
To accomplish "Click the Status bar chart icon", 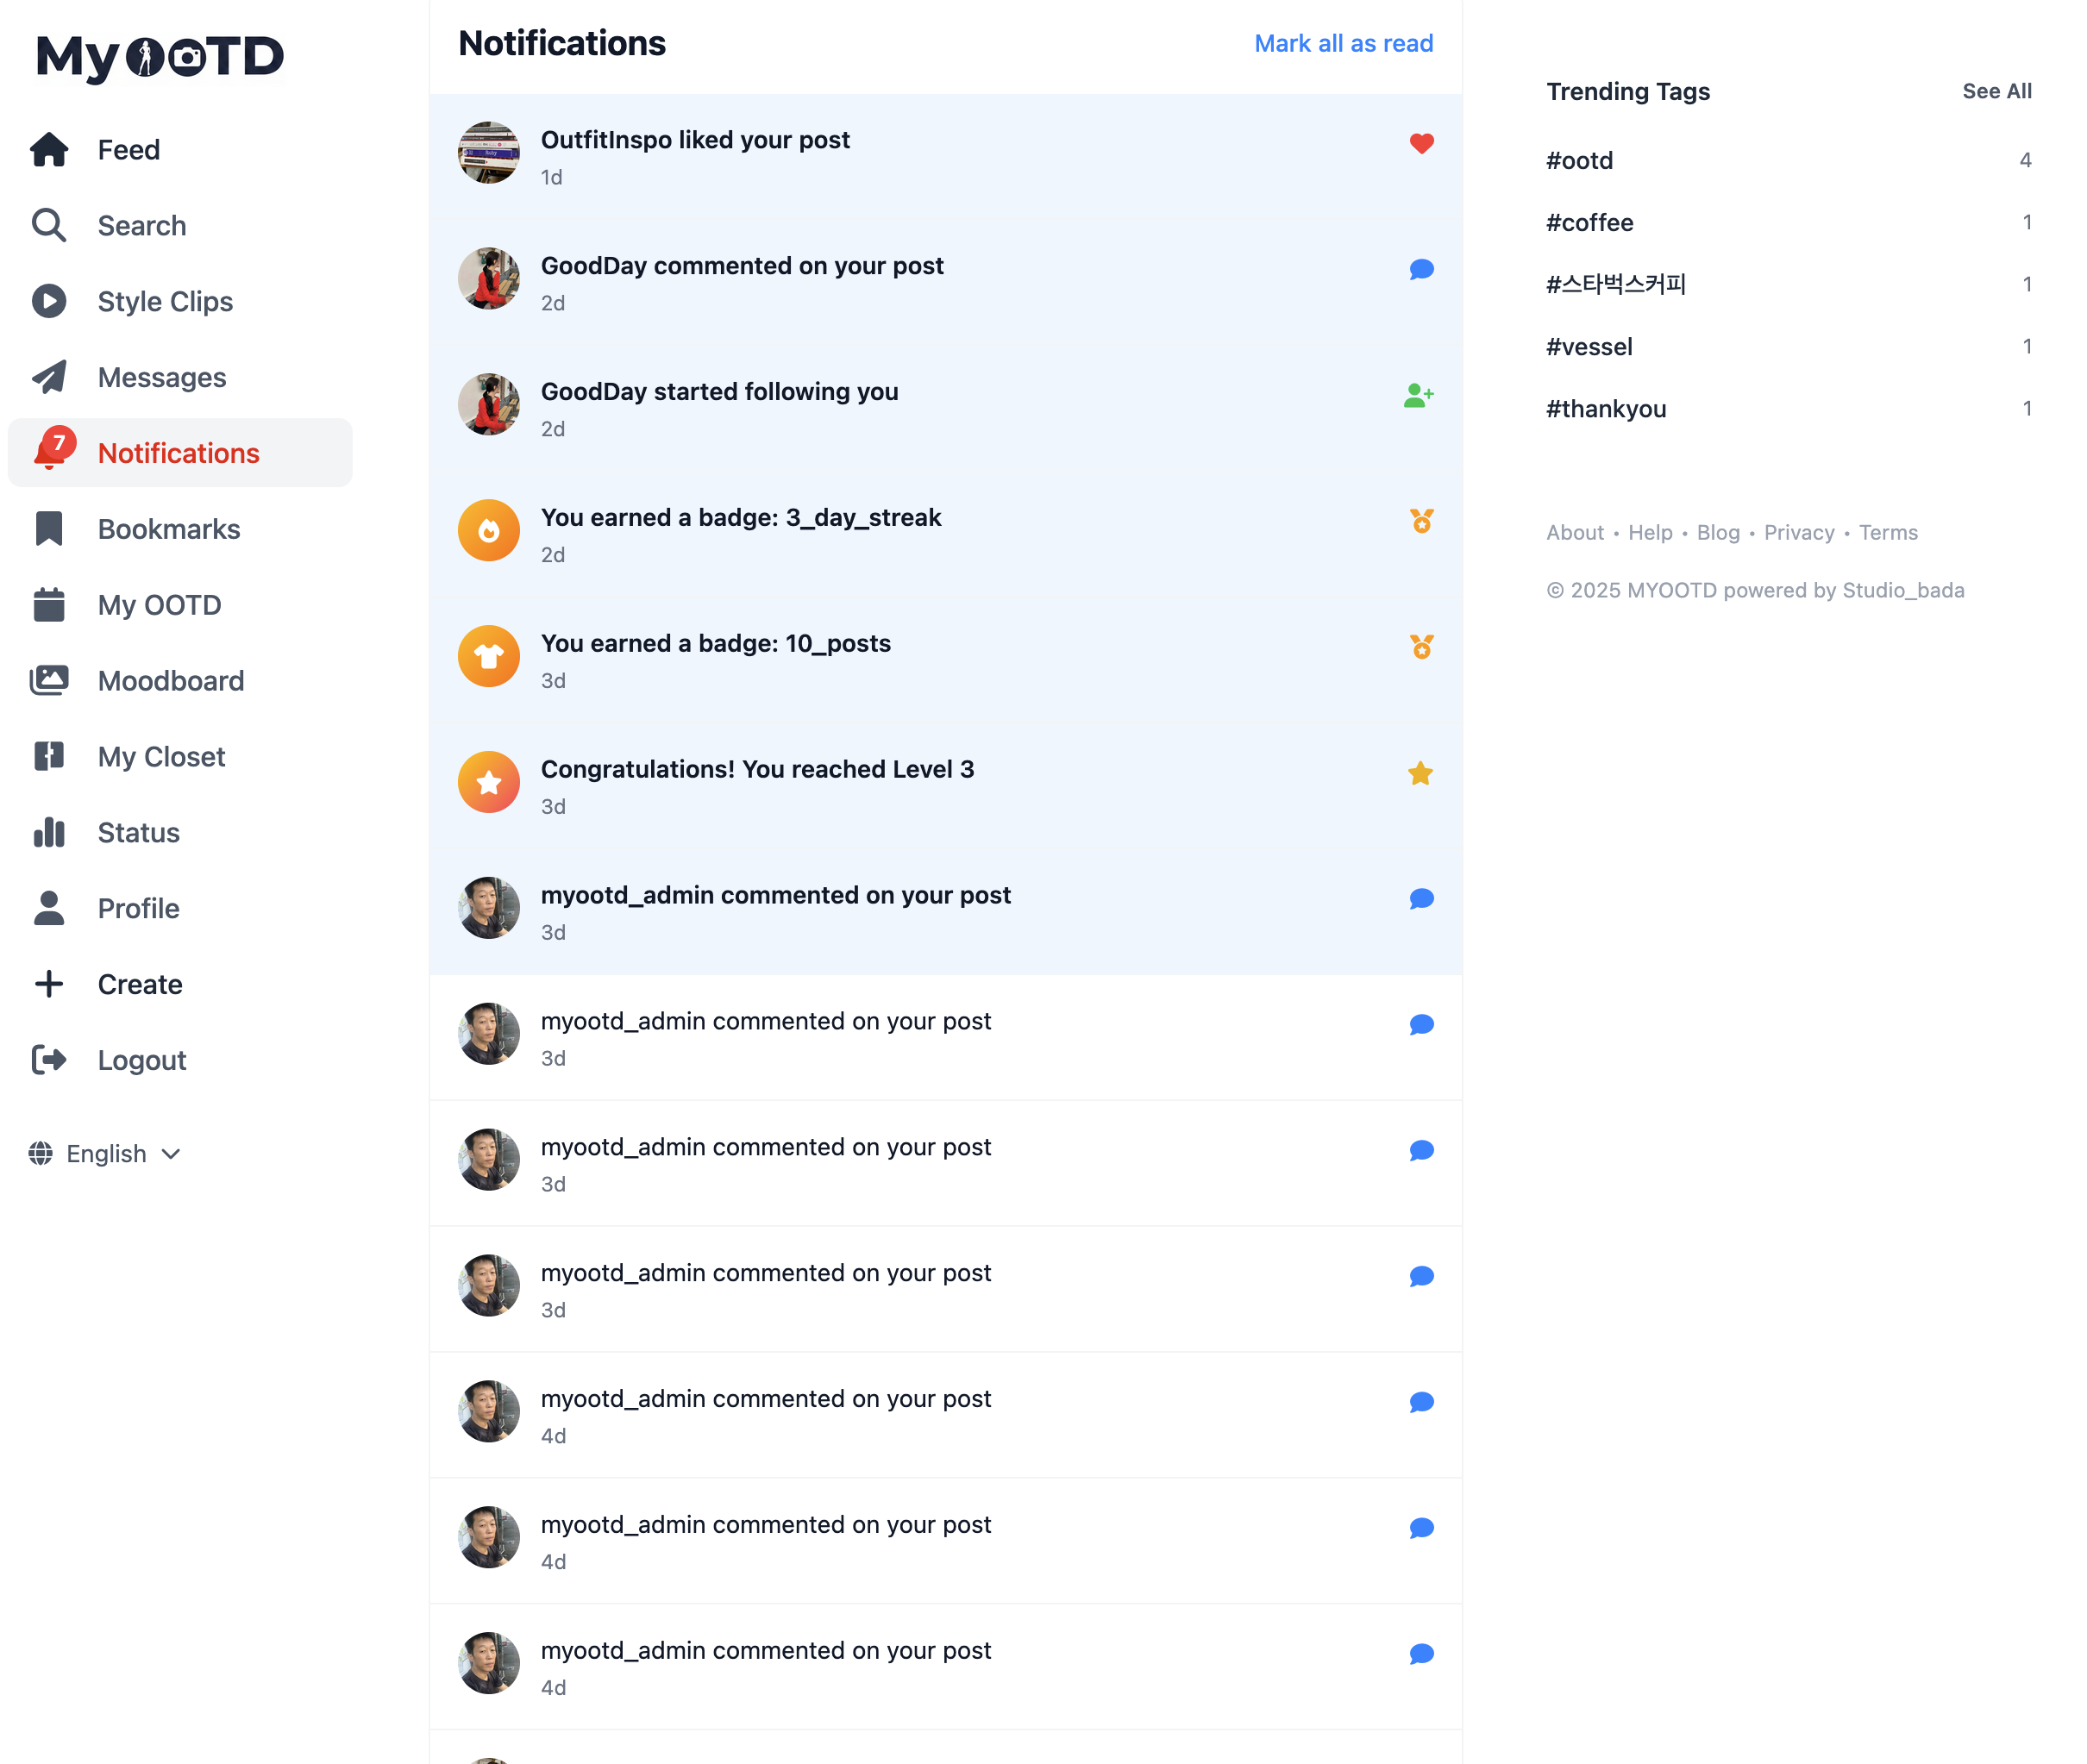I will [x=49, y=832].
